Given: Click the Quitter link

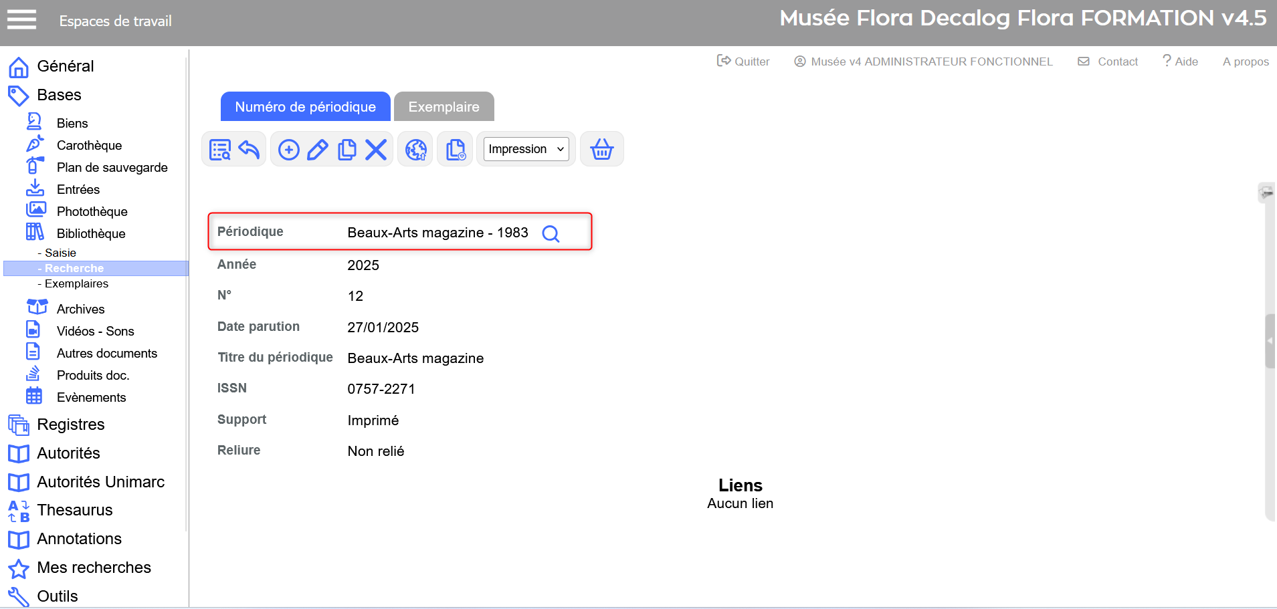Looking at the screenshot, I should point(743,62).
